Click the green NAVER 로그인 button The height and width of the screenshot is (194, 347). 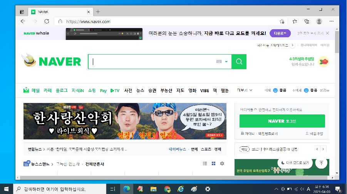pyautogui.click(x=282, y=121)
